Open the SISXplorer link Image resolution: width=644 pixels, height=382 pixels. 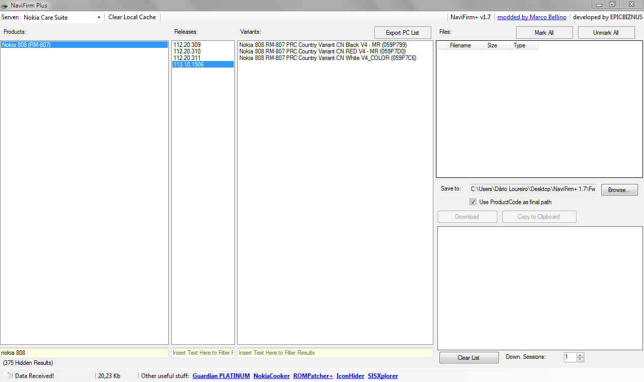click(x=383, y=376)
